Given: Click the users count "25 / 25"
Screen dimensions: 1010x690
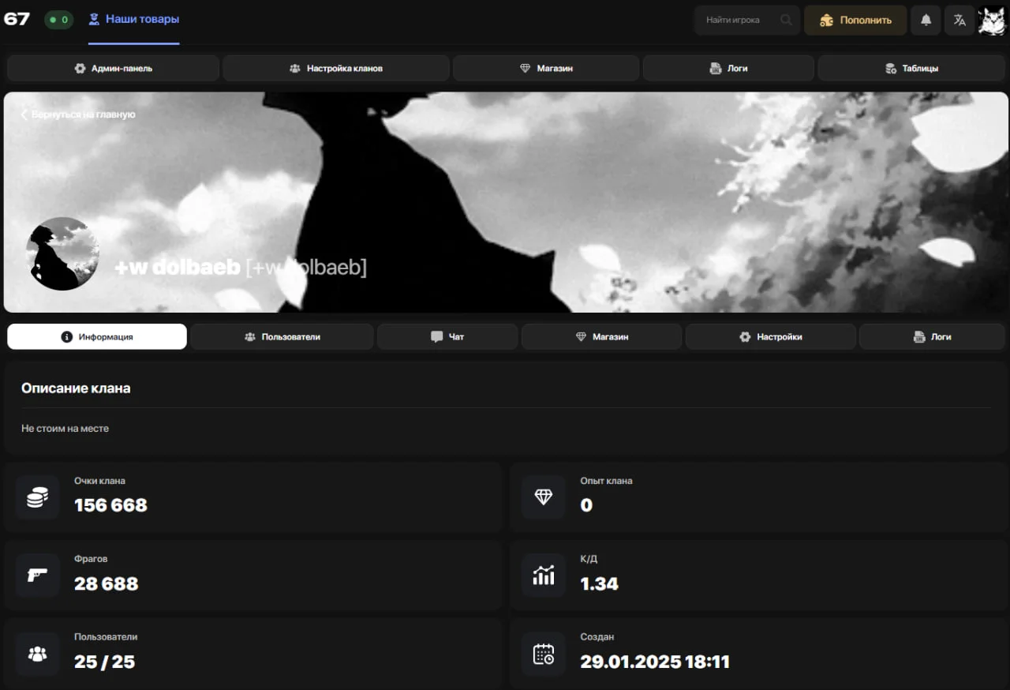Looking at the screenshot, I should coord(104,662).
